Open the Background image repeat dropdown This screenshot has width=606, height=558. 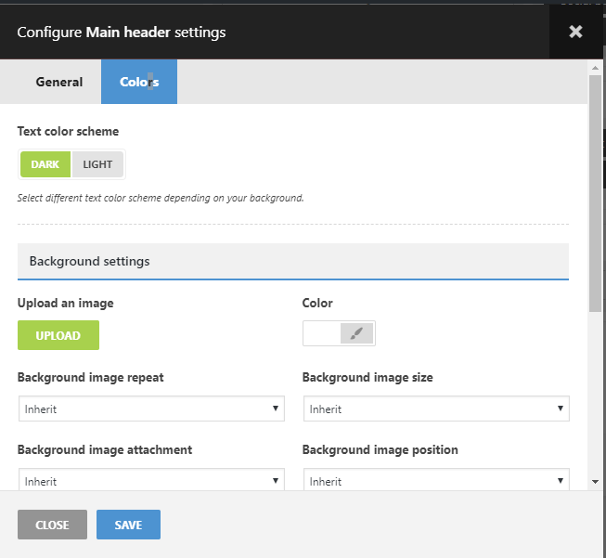(151, 409)
